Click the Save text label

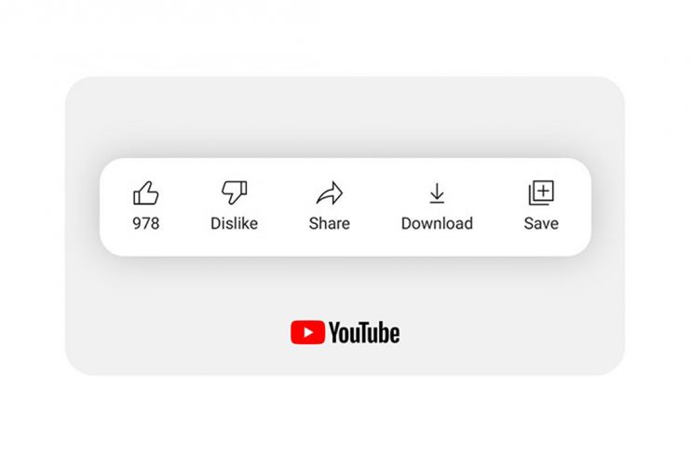541,223
